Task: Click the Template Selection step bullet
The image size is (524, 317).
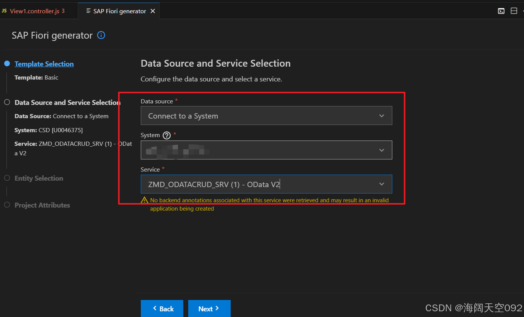Action: [x=7, y=64]
